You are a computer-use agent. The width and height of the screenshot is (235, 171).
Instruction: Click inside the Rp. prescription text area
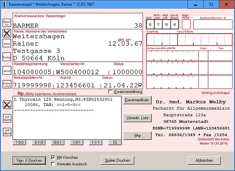[x=67, y=118]
